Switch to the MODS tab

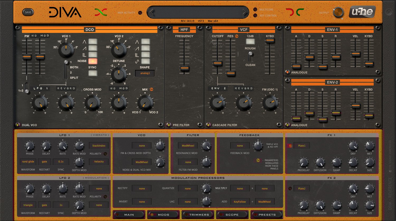163,215
